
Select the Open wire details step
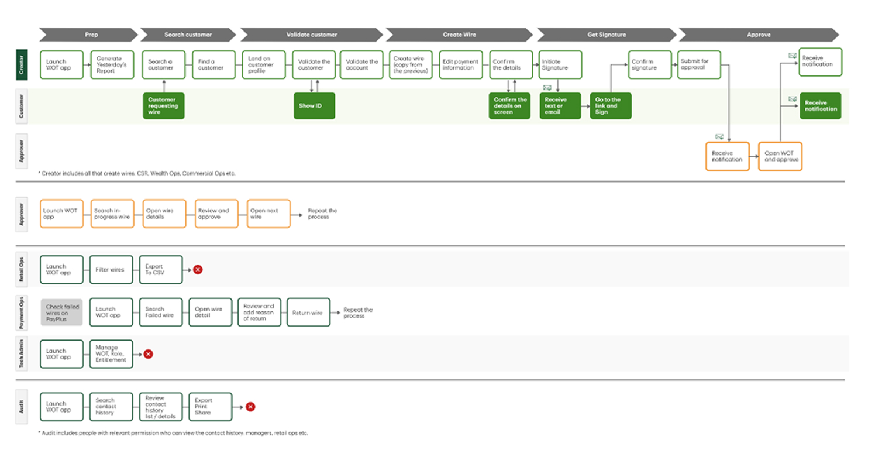click(164, 214)
